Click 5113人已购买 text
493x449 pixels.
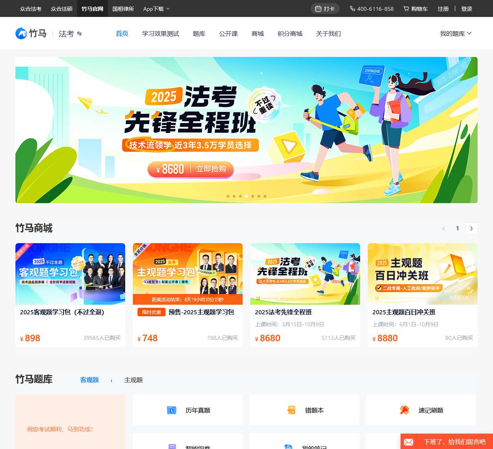[339, 338]
